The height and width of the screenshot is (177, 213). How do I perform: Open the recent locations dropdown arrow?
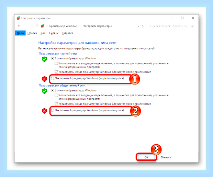(32, 26)
